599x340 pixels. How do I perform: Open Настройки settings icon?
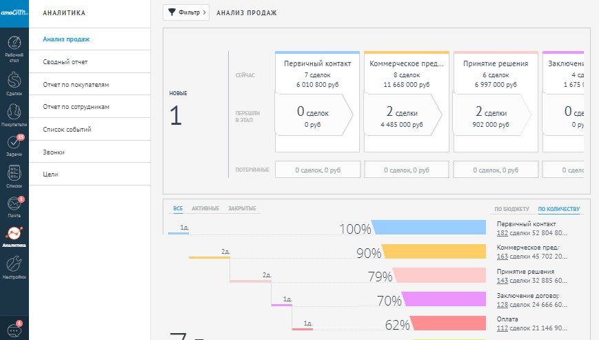coord(14,266)
